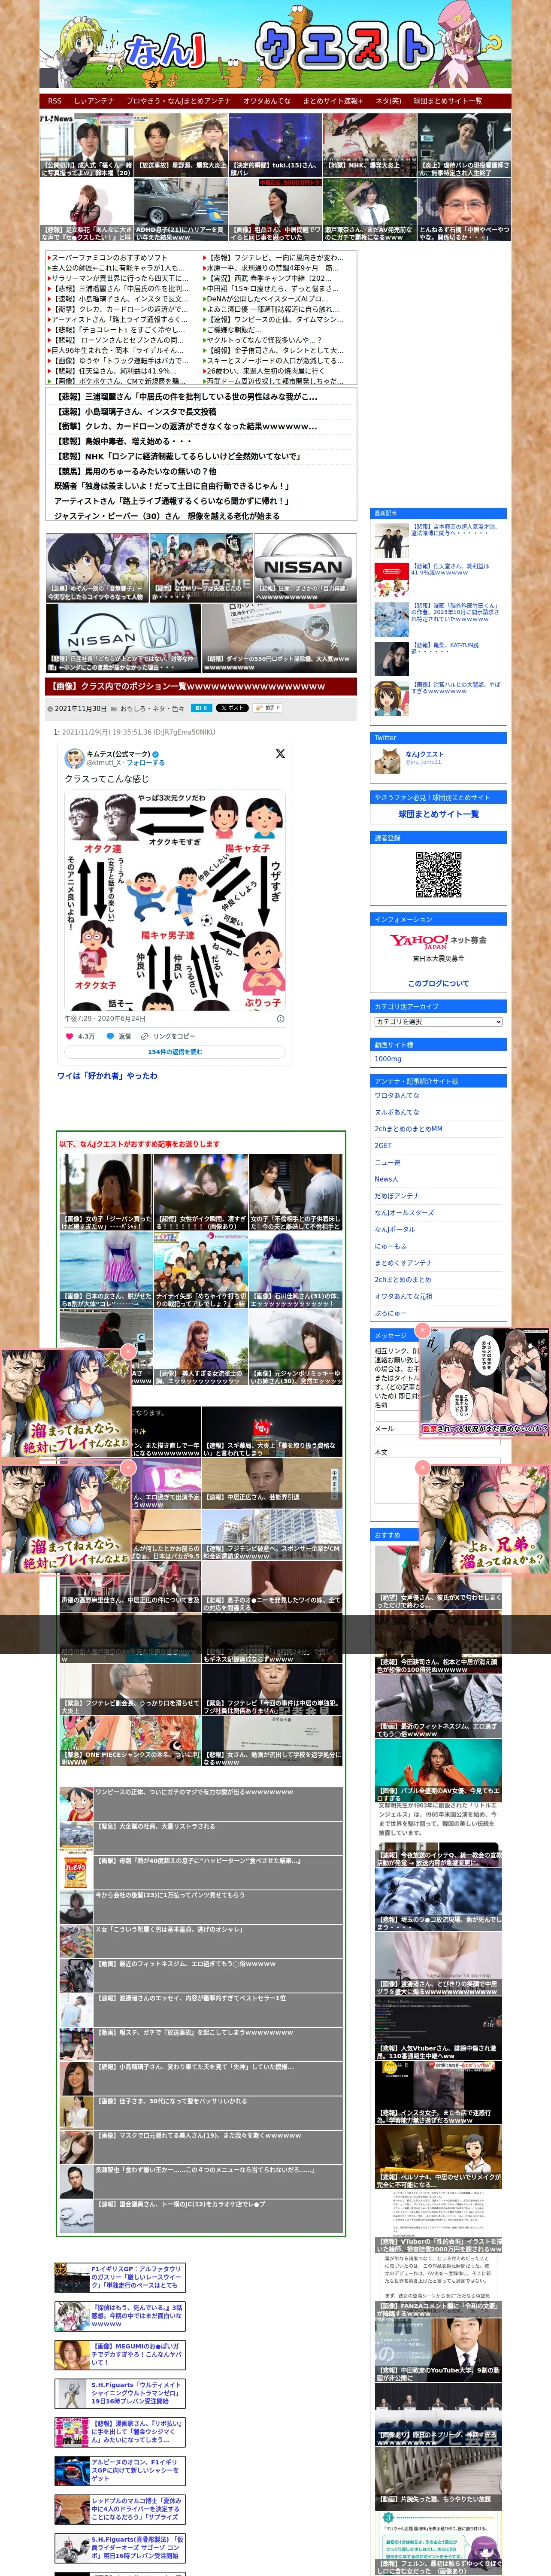Image resolution: width=551 pixels, height=2576 pixels.
Task: Open the おもしろ・ネタ・色々 category link
Action: [152, 708]
